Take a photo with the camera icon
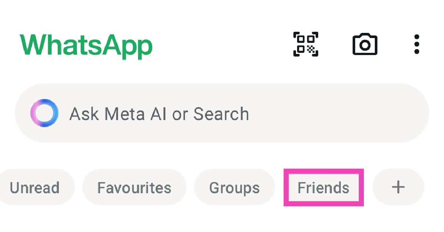The image size is (444, 232). 365,44
